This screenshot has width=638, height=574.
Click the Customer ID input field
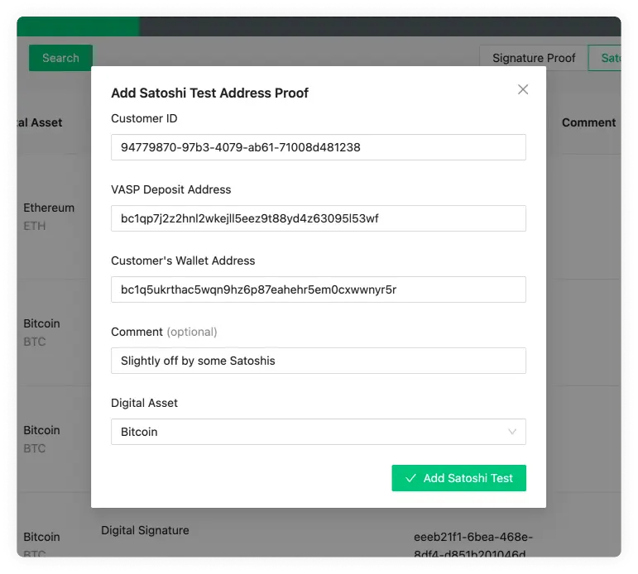point(319,147)
